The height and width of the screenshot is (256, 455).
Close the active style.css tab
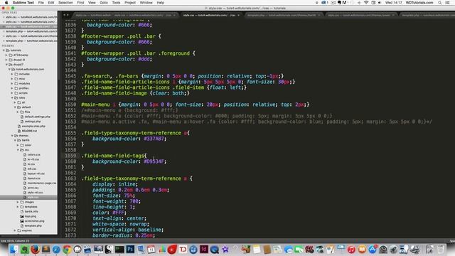click(239, 15)
